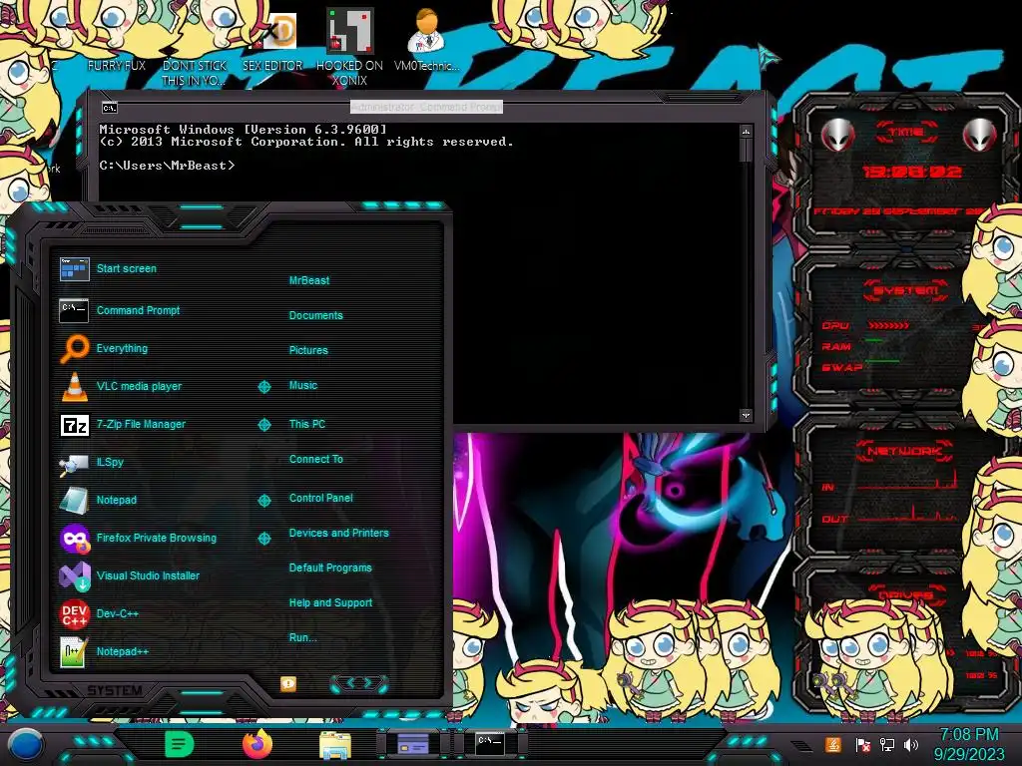Click the yellow icon at start menu bottom
Screen dimensions: 1022x766
pyautogui.click(x=288, y=683)
